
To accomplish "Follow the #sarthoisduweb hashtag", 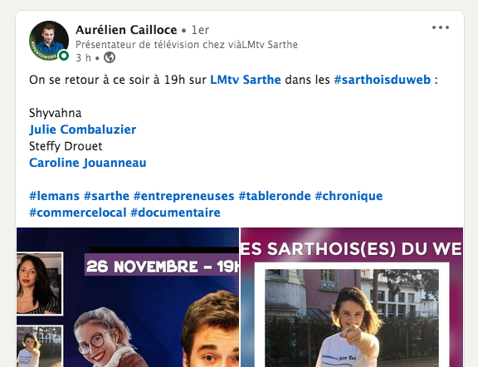I will pos(383,80).
